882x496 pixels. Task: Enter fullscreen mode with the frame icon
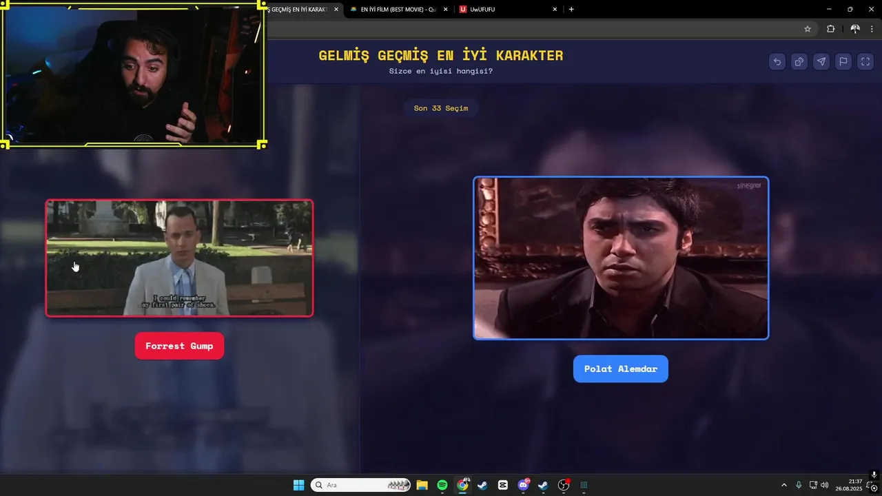865,62
